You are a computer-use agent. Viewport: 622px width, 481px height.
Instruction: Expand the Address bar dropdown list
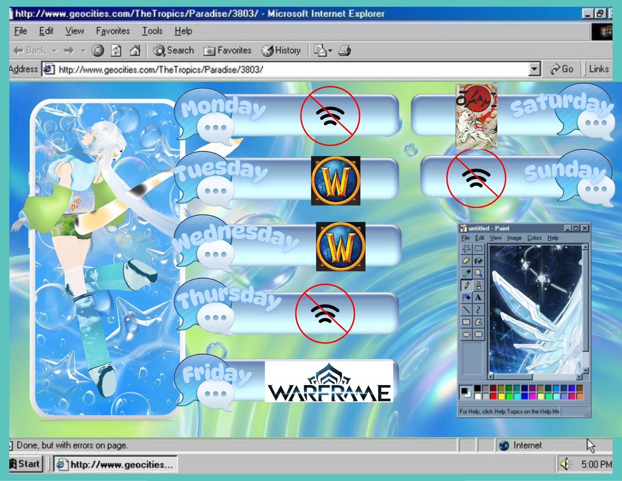click(534, 70)
